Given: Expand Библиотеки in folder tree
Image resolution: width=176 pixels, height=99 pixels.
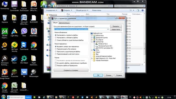Looking at the screenshot, I should (92, 35).
